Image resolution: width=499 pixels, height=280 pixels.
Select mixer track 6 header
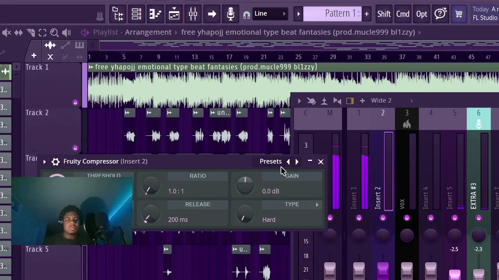coord(479,119)
